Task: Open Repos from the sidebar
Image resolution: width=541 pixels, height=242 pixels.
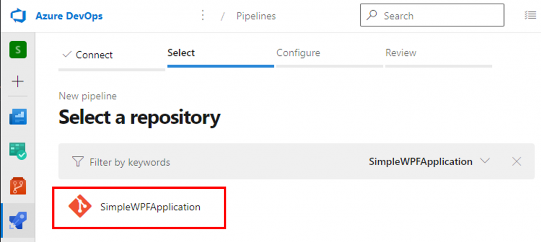Action: [18, 186]
